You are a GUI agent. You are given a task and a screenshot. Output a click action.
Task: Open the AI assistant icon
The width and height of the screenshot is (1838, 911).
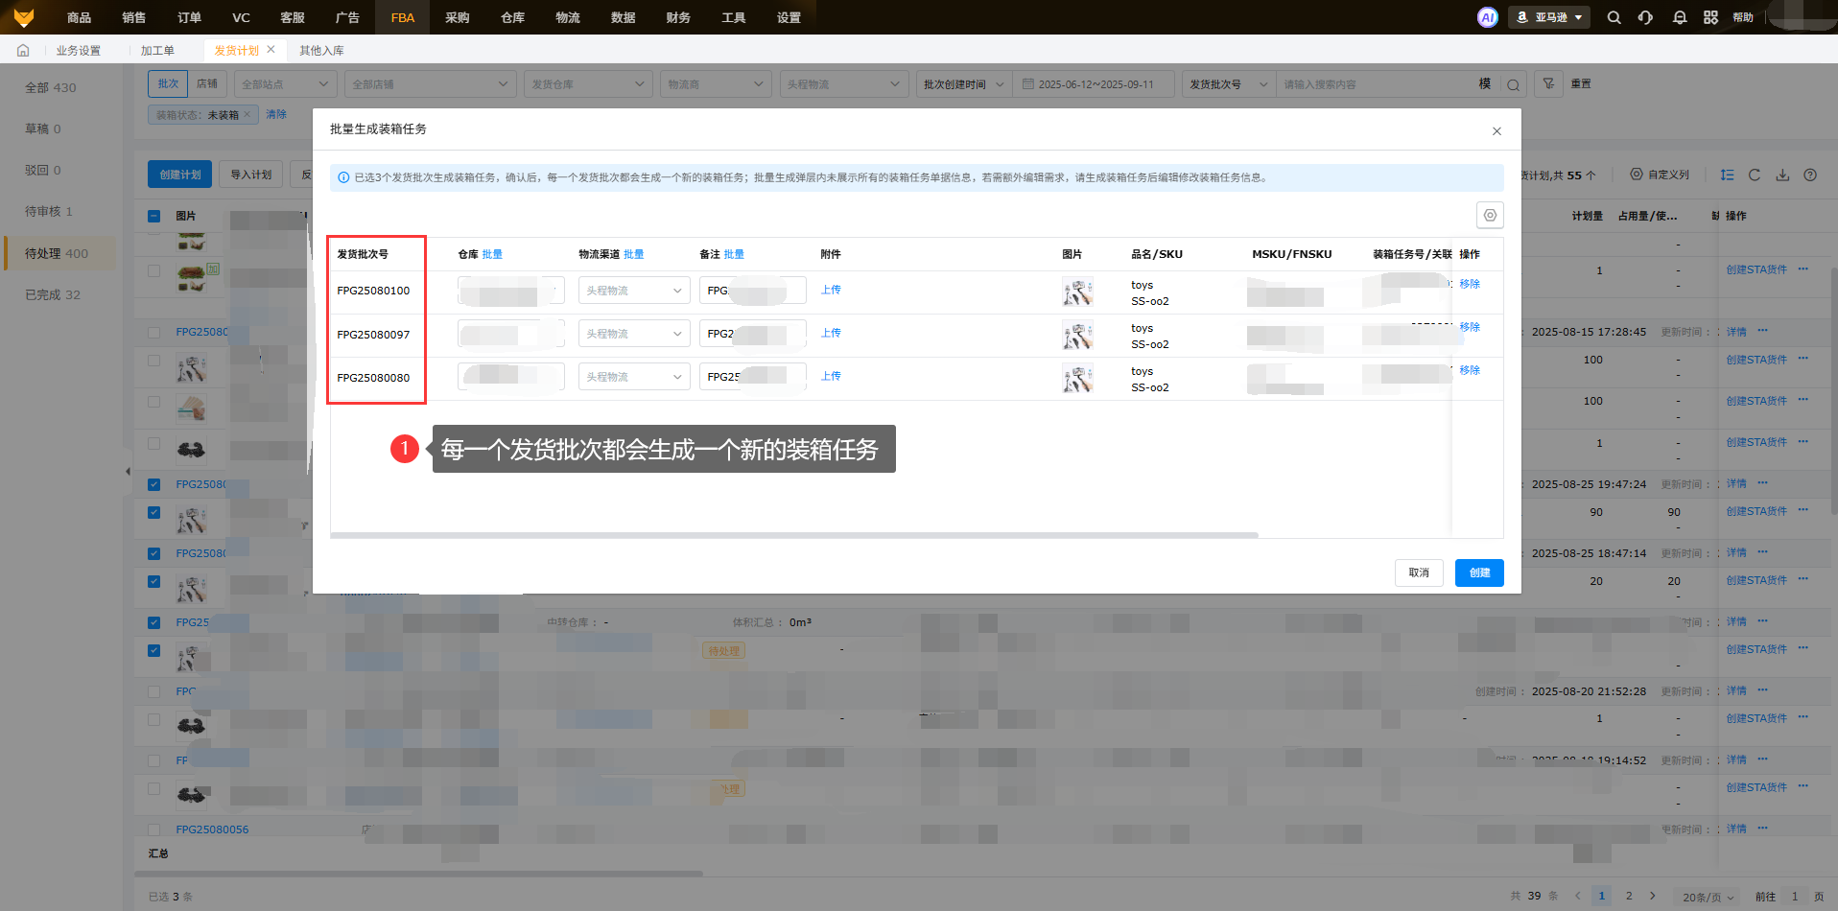tap(1487, 17)
